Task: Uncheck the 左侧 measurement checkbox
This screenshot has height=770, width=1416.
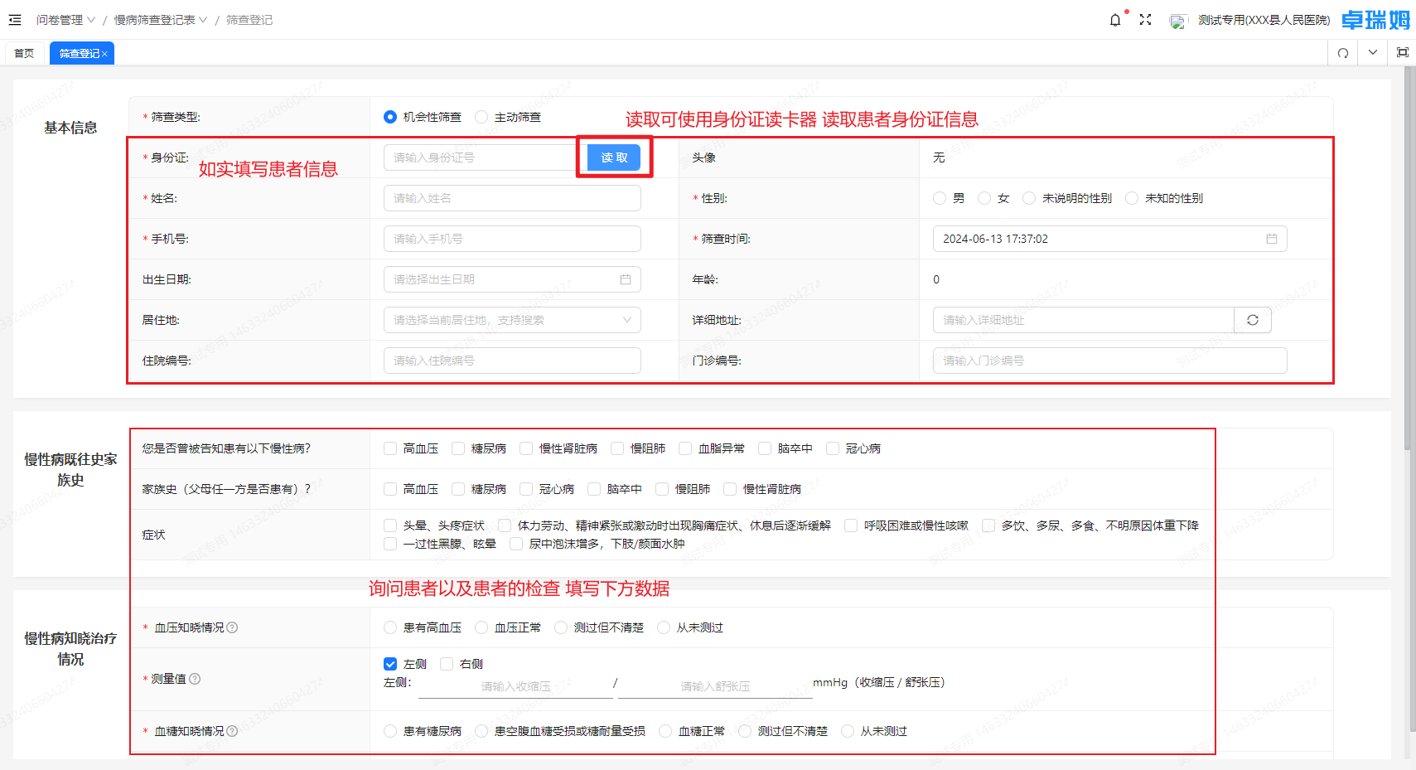Action: [389, 663]
